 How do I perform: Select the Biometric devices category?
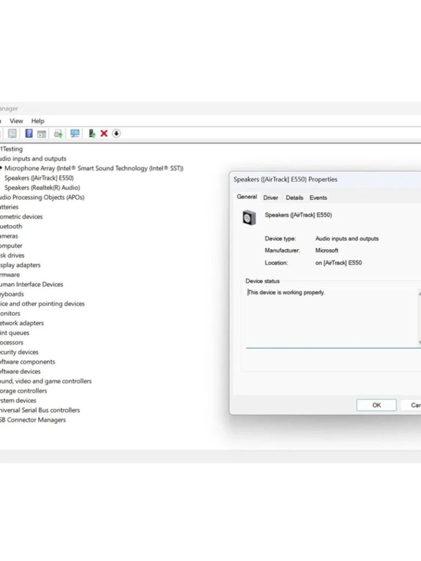click(x=21, y=217)
